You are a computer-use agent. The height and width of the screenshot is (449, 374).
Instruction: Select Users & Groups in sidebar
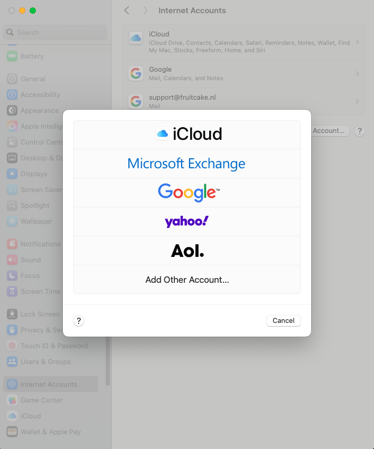(45, 362)
